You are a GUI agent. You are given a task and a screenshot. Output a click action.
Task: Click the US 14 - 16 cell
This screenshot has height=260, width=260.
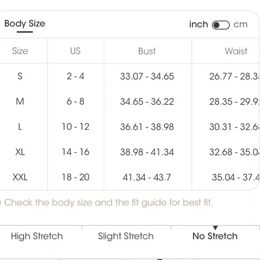76,152
